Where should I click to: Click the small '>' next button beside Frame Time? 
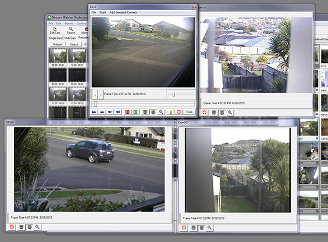[101, 95]
